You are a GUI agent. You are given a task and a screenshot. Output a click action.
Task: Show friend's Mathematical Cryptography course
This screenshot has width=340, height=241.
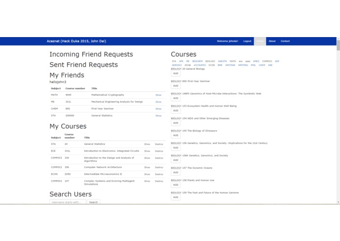tap(159, 95)
